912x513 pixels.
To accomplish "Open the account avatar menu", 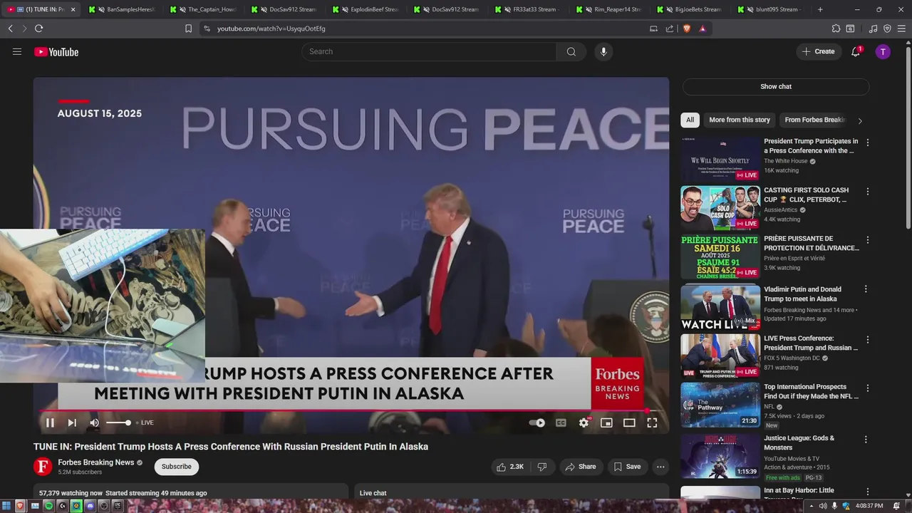I will click(883, 51).
